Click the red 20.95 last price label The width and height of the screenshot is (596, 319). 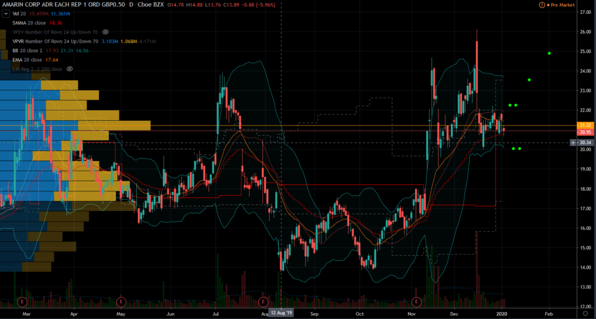585,132
